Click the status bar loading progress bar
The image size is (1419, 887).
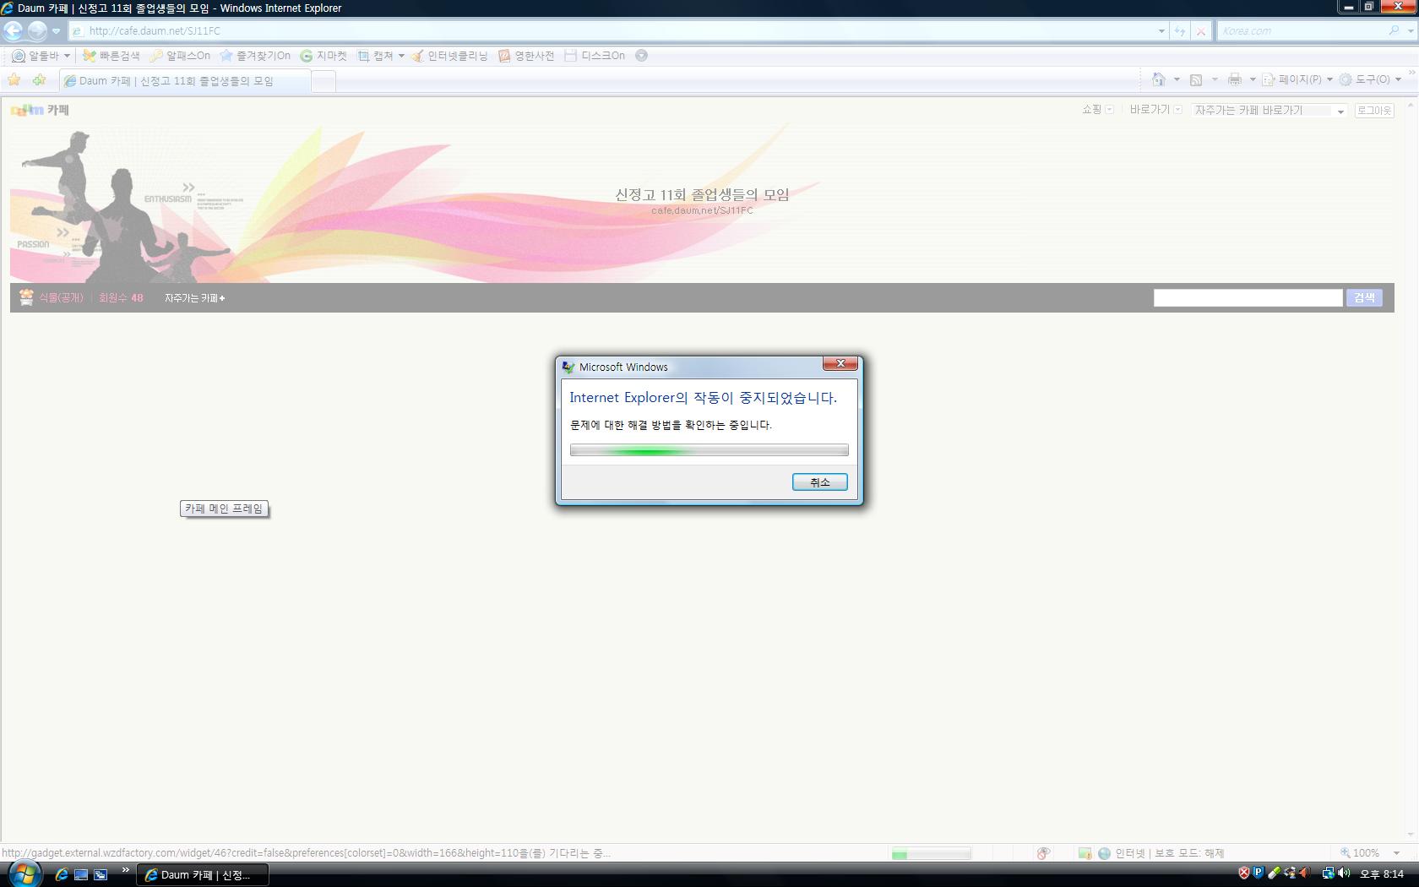(931, 854)
